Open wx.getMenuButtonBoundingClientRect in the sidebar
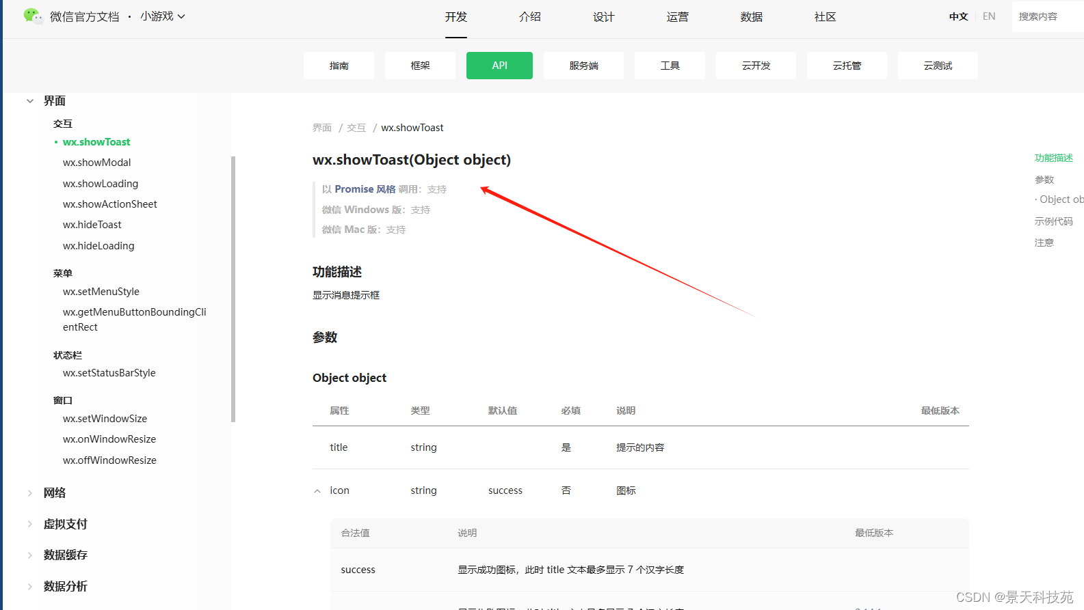 (134, 320)
